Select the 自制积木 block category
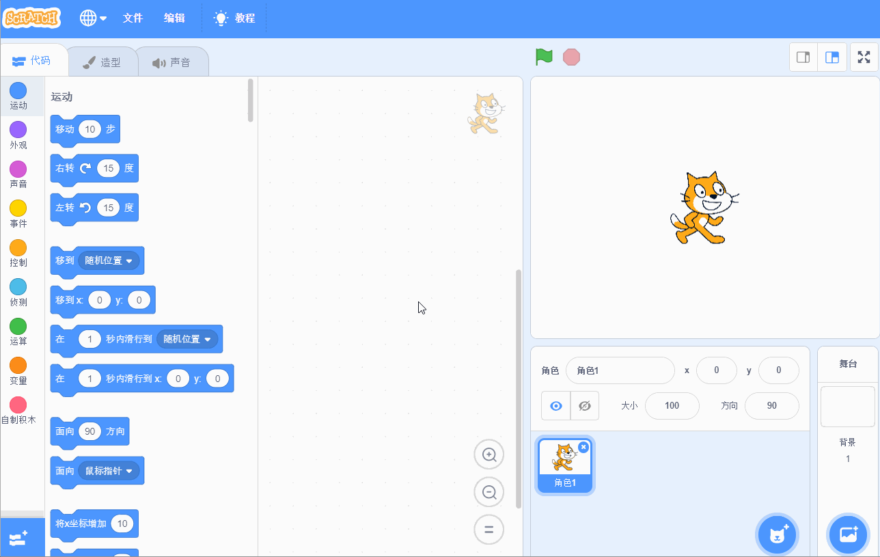Image resolution: width=880 pixels, height=557 pixels. coord(18,410)
